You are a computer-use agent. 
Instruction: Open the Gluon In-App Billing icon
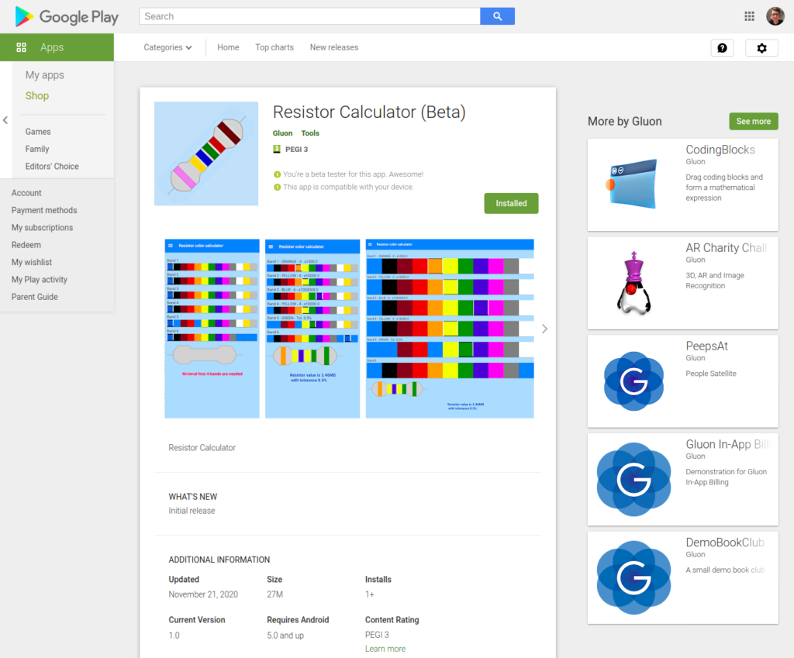[633, 479]
